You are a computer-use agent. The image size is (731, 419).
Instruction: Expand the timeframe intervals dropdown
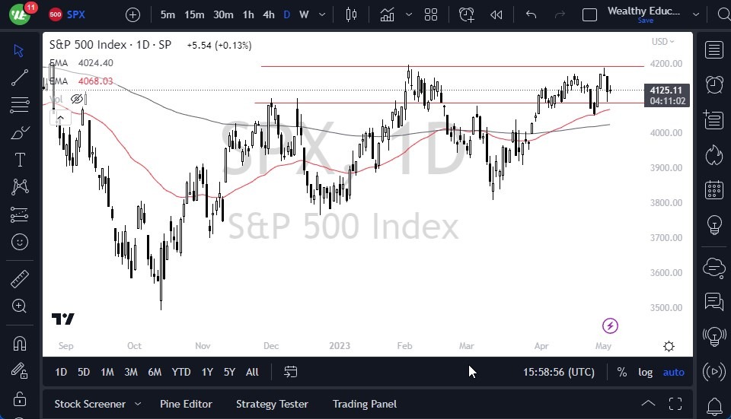[322, 14]
